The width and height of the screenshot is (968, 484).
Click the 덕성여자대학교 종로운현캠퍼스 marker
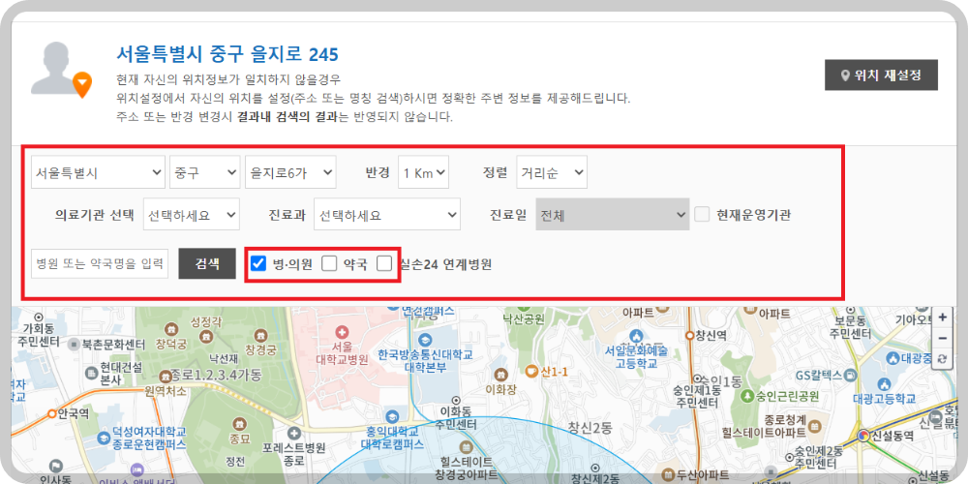(104, 438)
